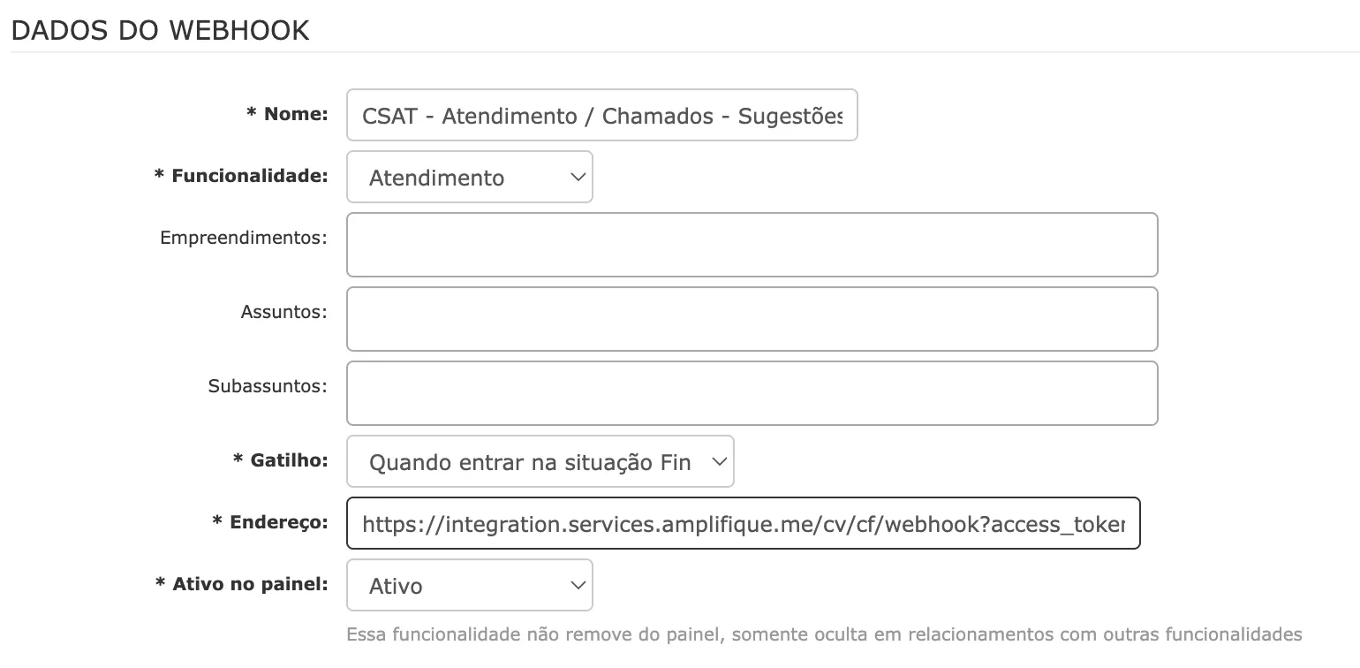This screenshot has width=1360, height=668.
Task: Click the 'DADOS DO WEBHOOK' section heading
Action: (x=160, y=30)
